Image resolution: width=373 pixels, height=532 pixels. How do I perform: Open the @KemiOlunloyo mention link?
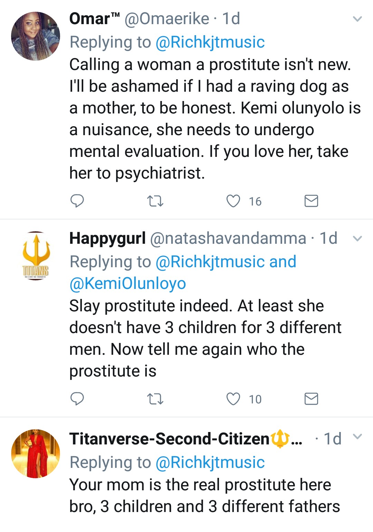(x=128, y=283)
